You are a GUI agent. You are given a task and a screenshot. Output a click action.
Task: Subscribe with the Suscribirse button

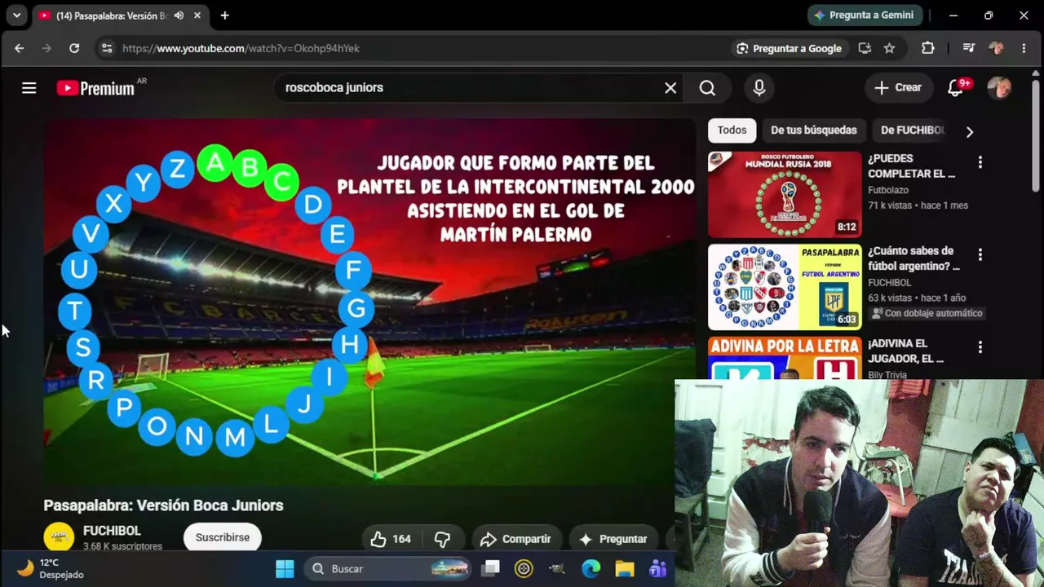(223, 537)
